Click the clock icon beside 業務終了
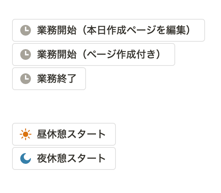This screenshot has height=193, width=221. pos(26,79)
